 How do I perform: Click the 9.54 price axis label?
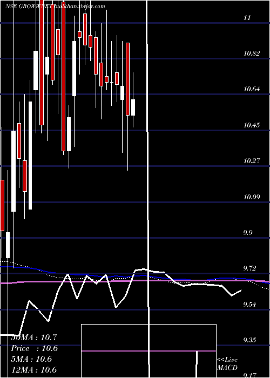pyautogui.click(x=250, y=304)
